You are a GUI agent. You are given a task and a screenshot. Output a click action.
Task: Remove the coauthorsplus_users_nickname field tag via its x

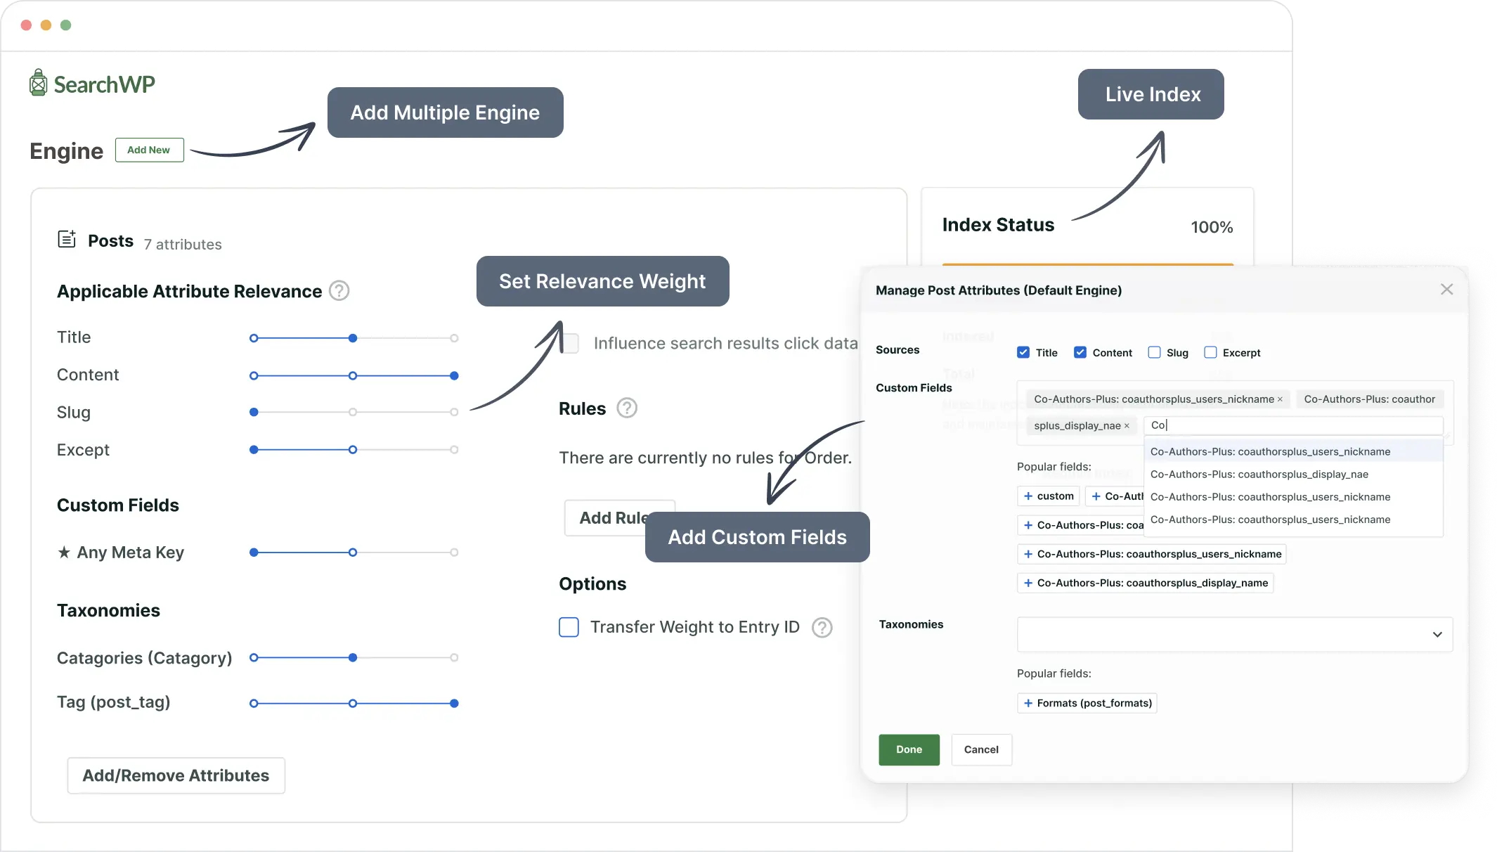tap(1281, 399)
